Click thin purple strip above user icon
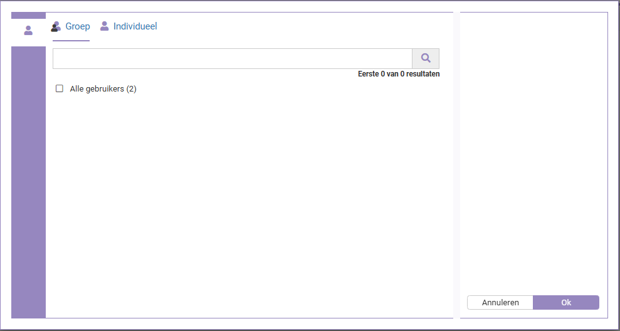Screen dimensions: 620x331 [28, 15]
